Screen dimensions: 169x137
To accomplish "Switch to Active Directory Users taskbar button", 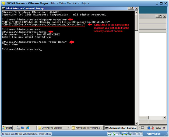I will pyautogui.click(x=87, y=128).
